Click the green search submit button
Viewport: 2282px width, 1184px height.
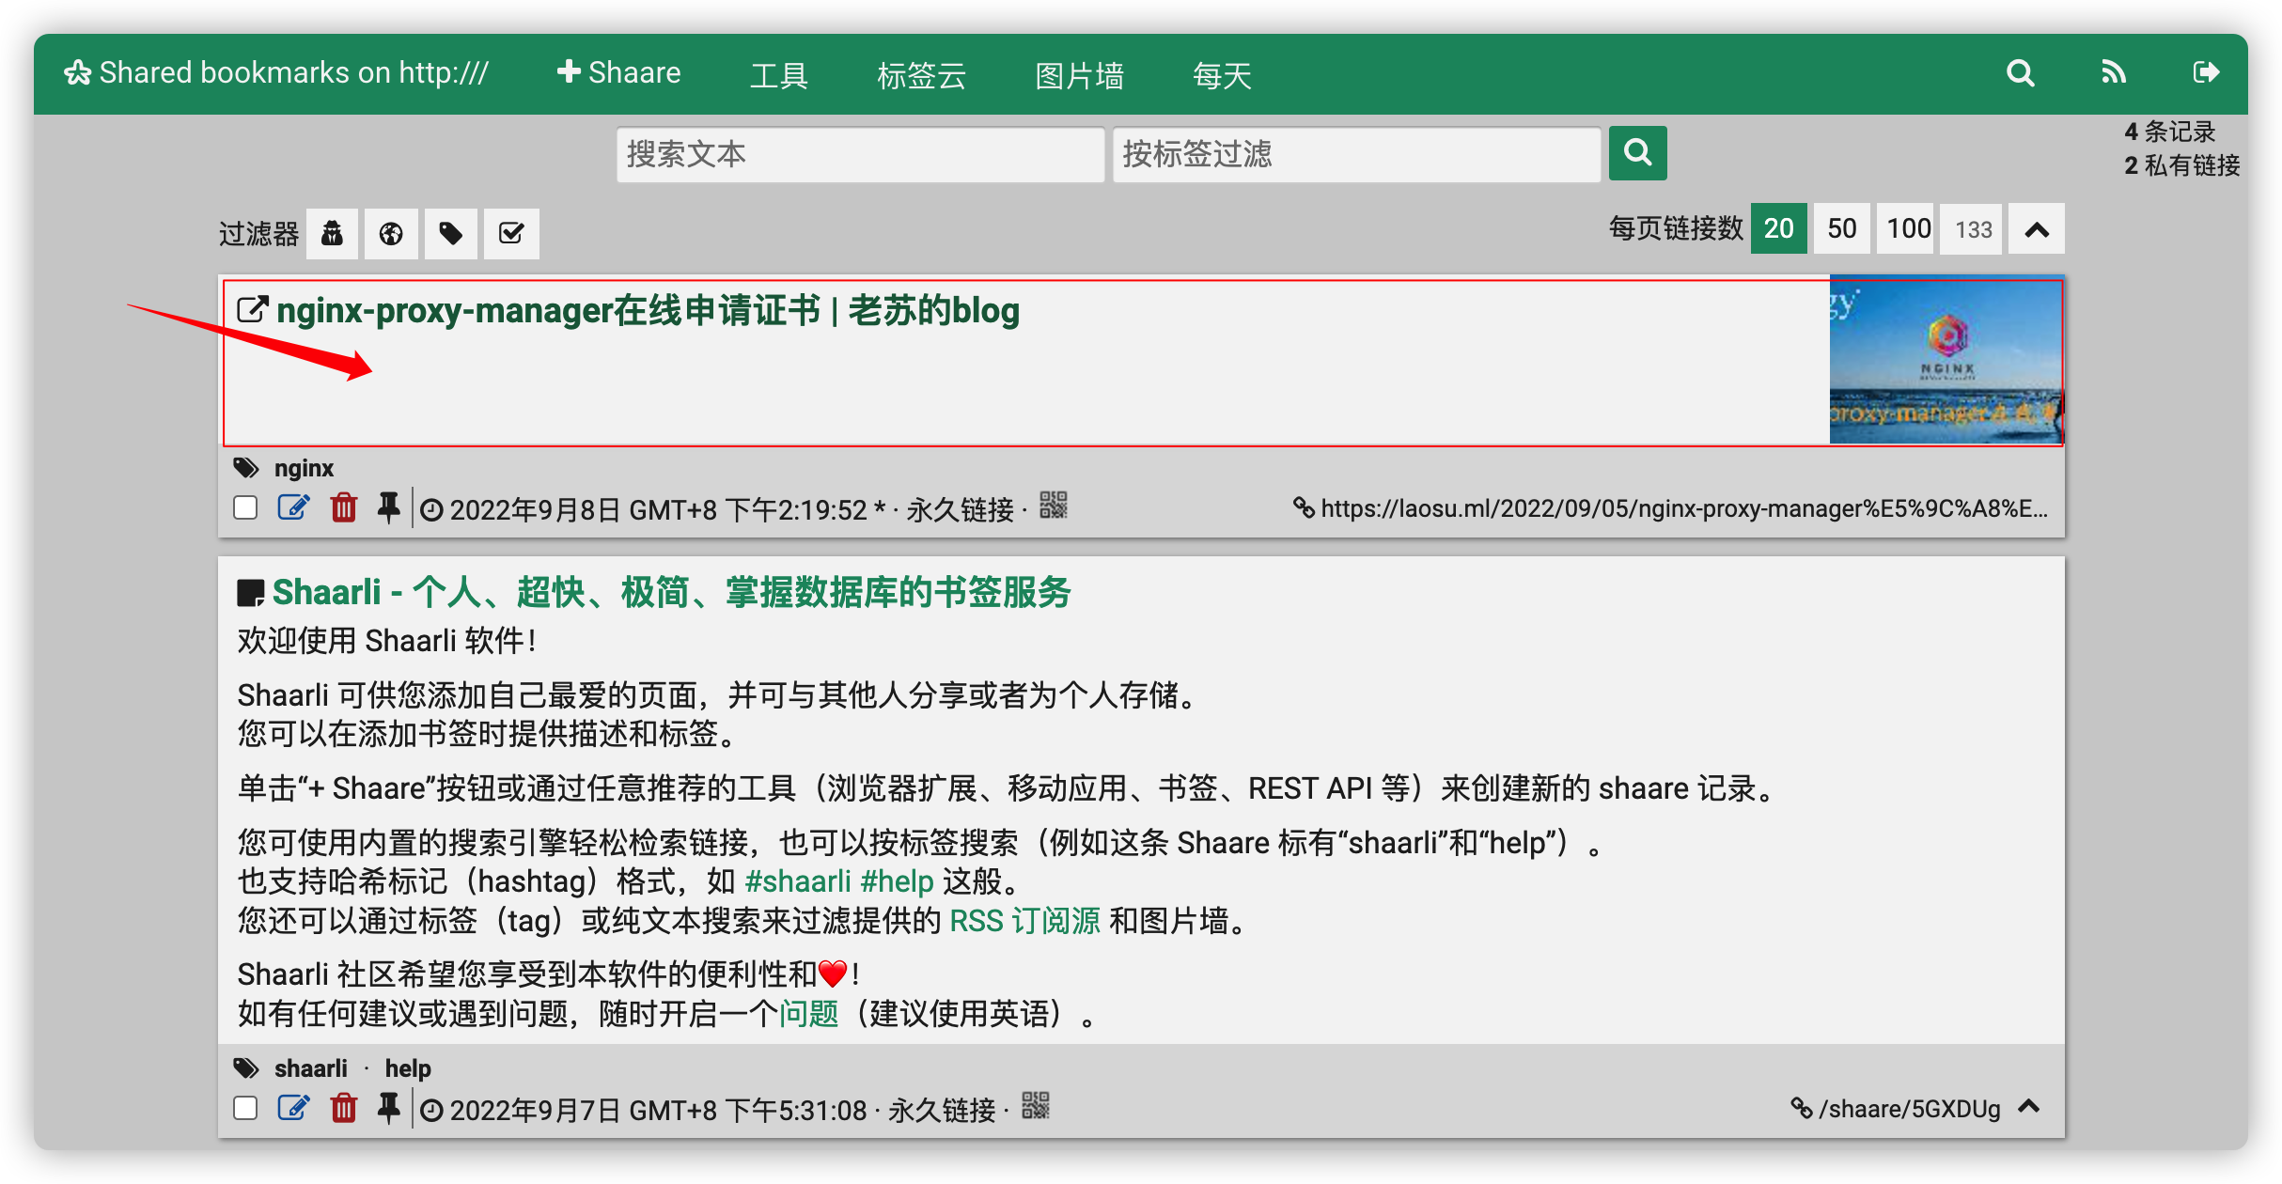1637,153
